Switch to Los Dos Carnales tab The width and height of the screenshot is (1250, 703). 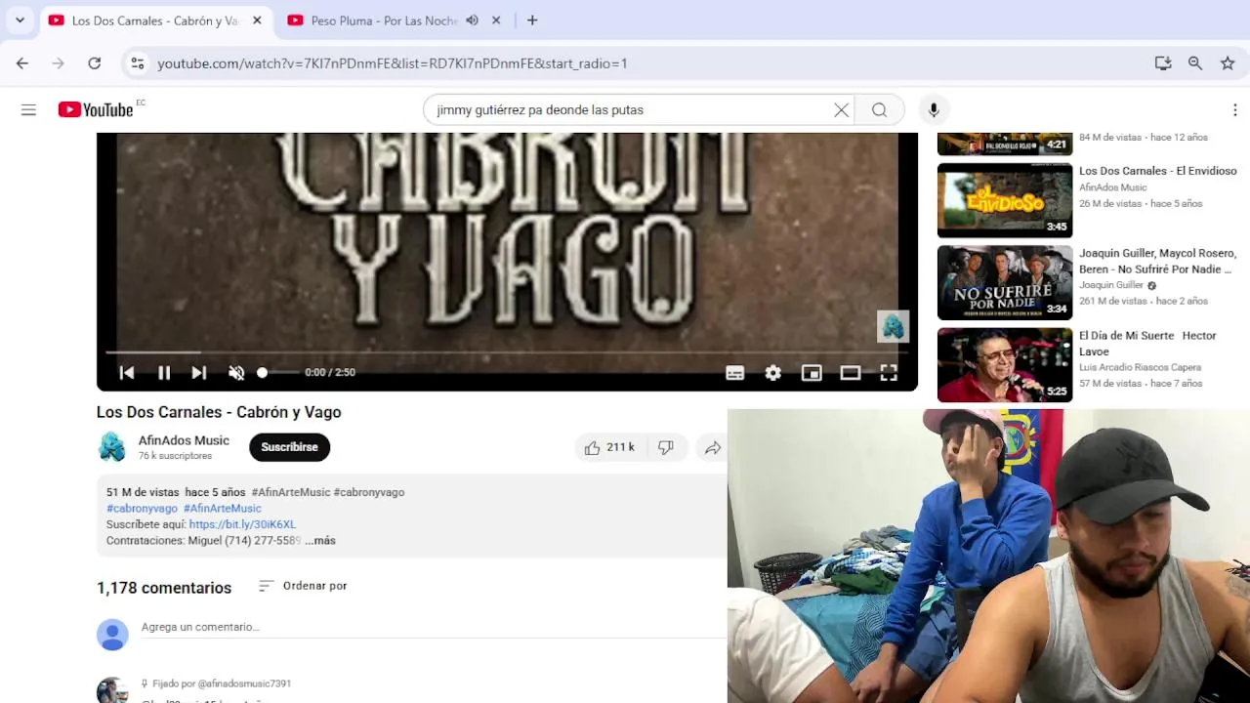click(154, 21)
